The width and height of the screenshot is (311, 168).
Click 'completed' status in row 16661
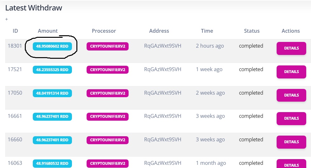coord(251,116)
